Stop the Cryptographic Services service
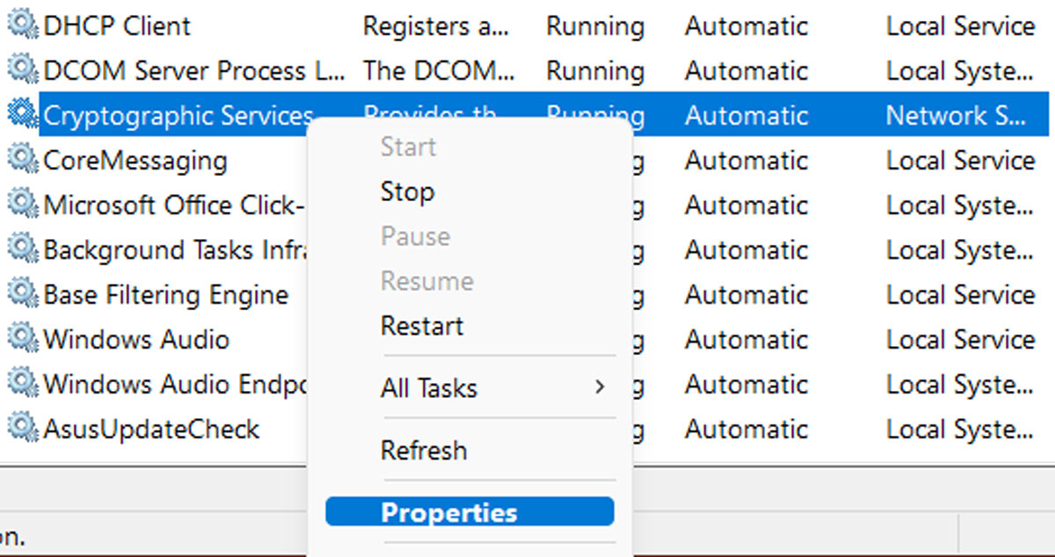The image size is (1055, 557). coord(407,192)
